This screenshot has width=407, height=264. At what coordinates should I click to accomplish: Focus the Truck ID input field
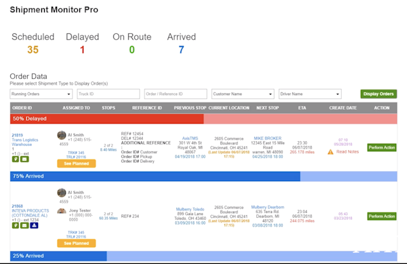coord(109,94)
